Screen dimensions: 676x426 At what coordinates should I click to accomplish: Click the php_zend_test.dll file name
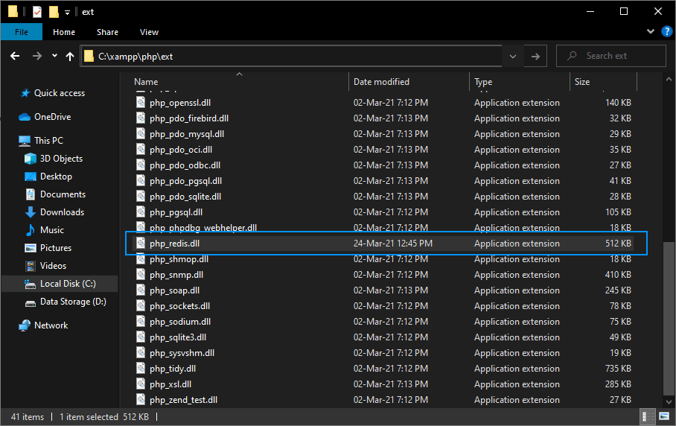click(x=183, y=400)
